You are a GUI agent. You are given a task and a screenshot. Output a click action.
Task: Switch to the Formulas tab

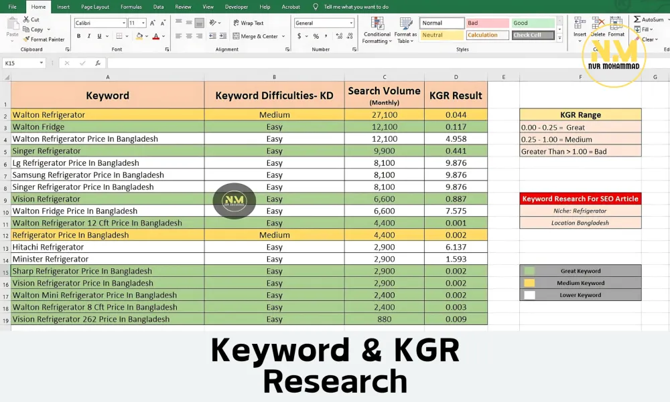pos(131,7)
